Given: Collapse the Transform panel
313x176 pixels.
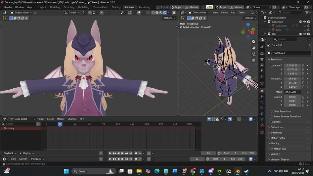Looking at the screenshot, I should 276,60.
